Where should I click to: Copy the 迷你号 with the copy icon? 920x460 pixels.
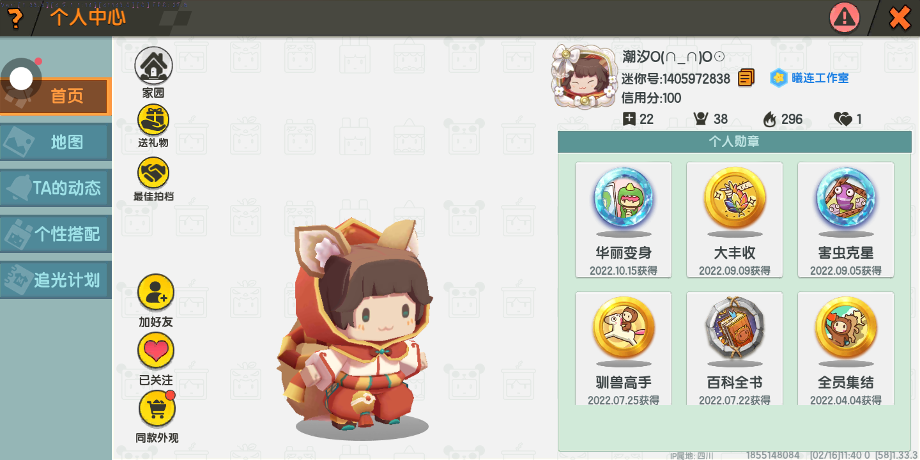coord(746,78)
